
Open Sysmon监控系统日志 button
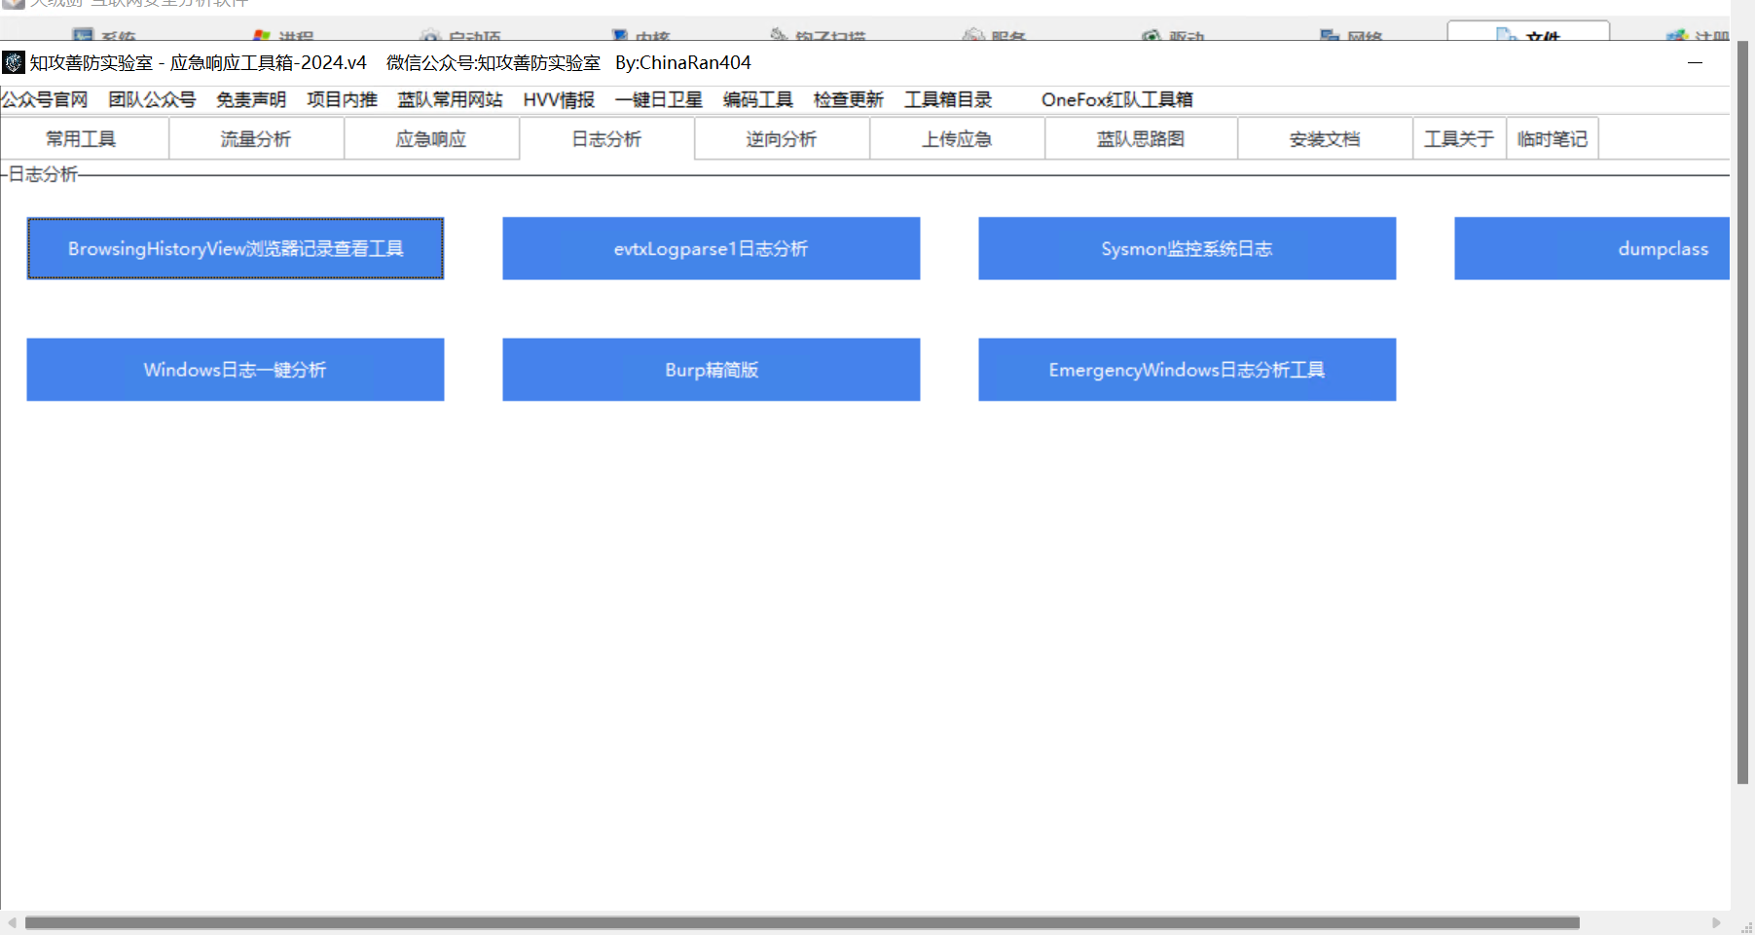click(x=1188, y=248)
